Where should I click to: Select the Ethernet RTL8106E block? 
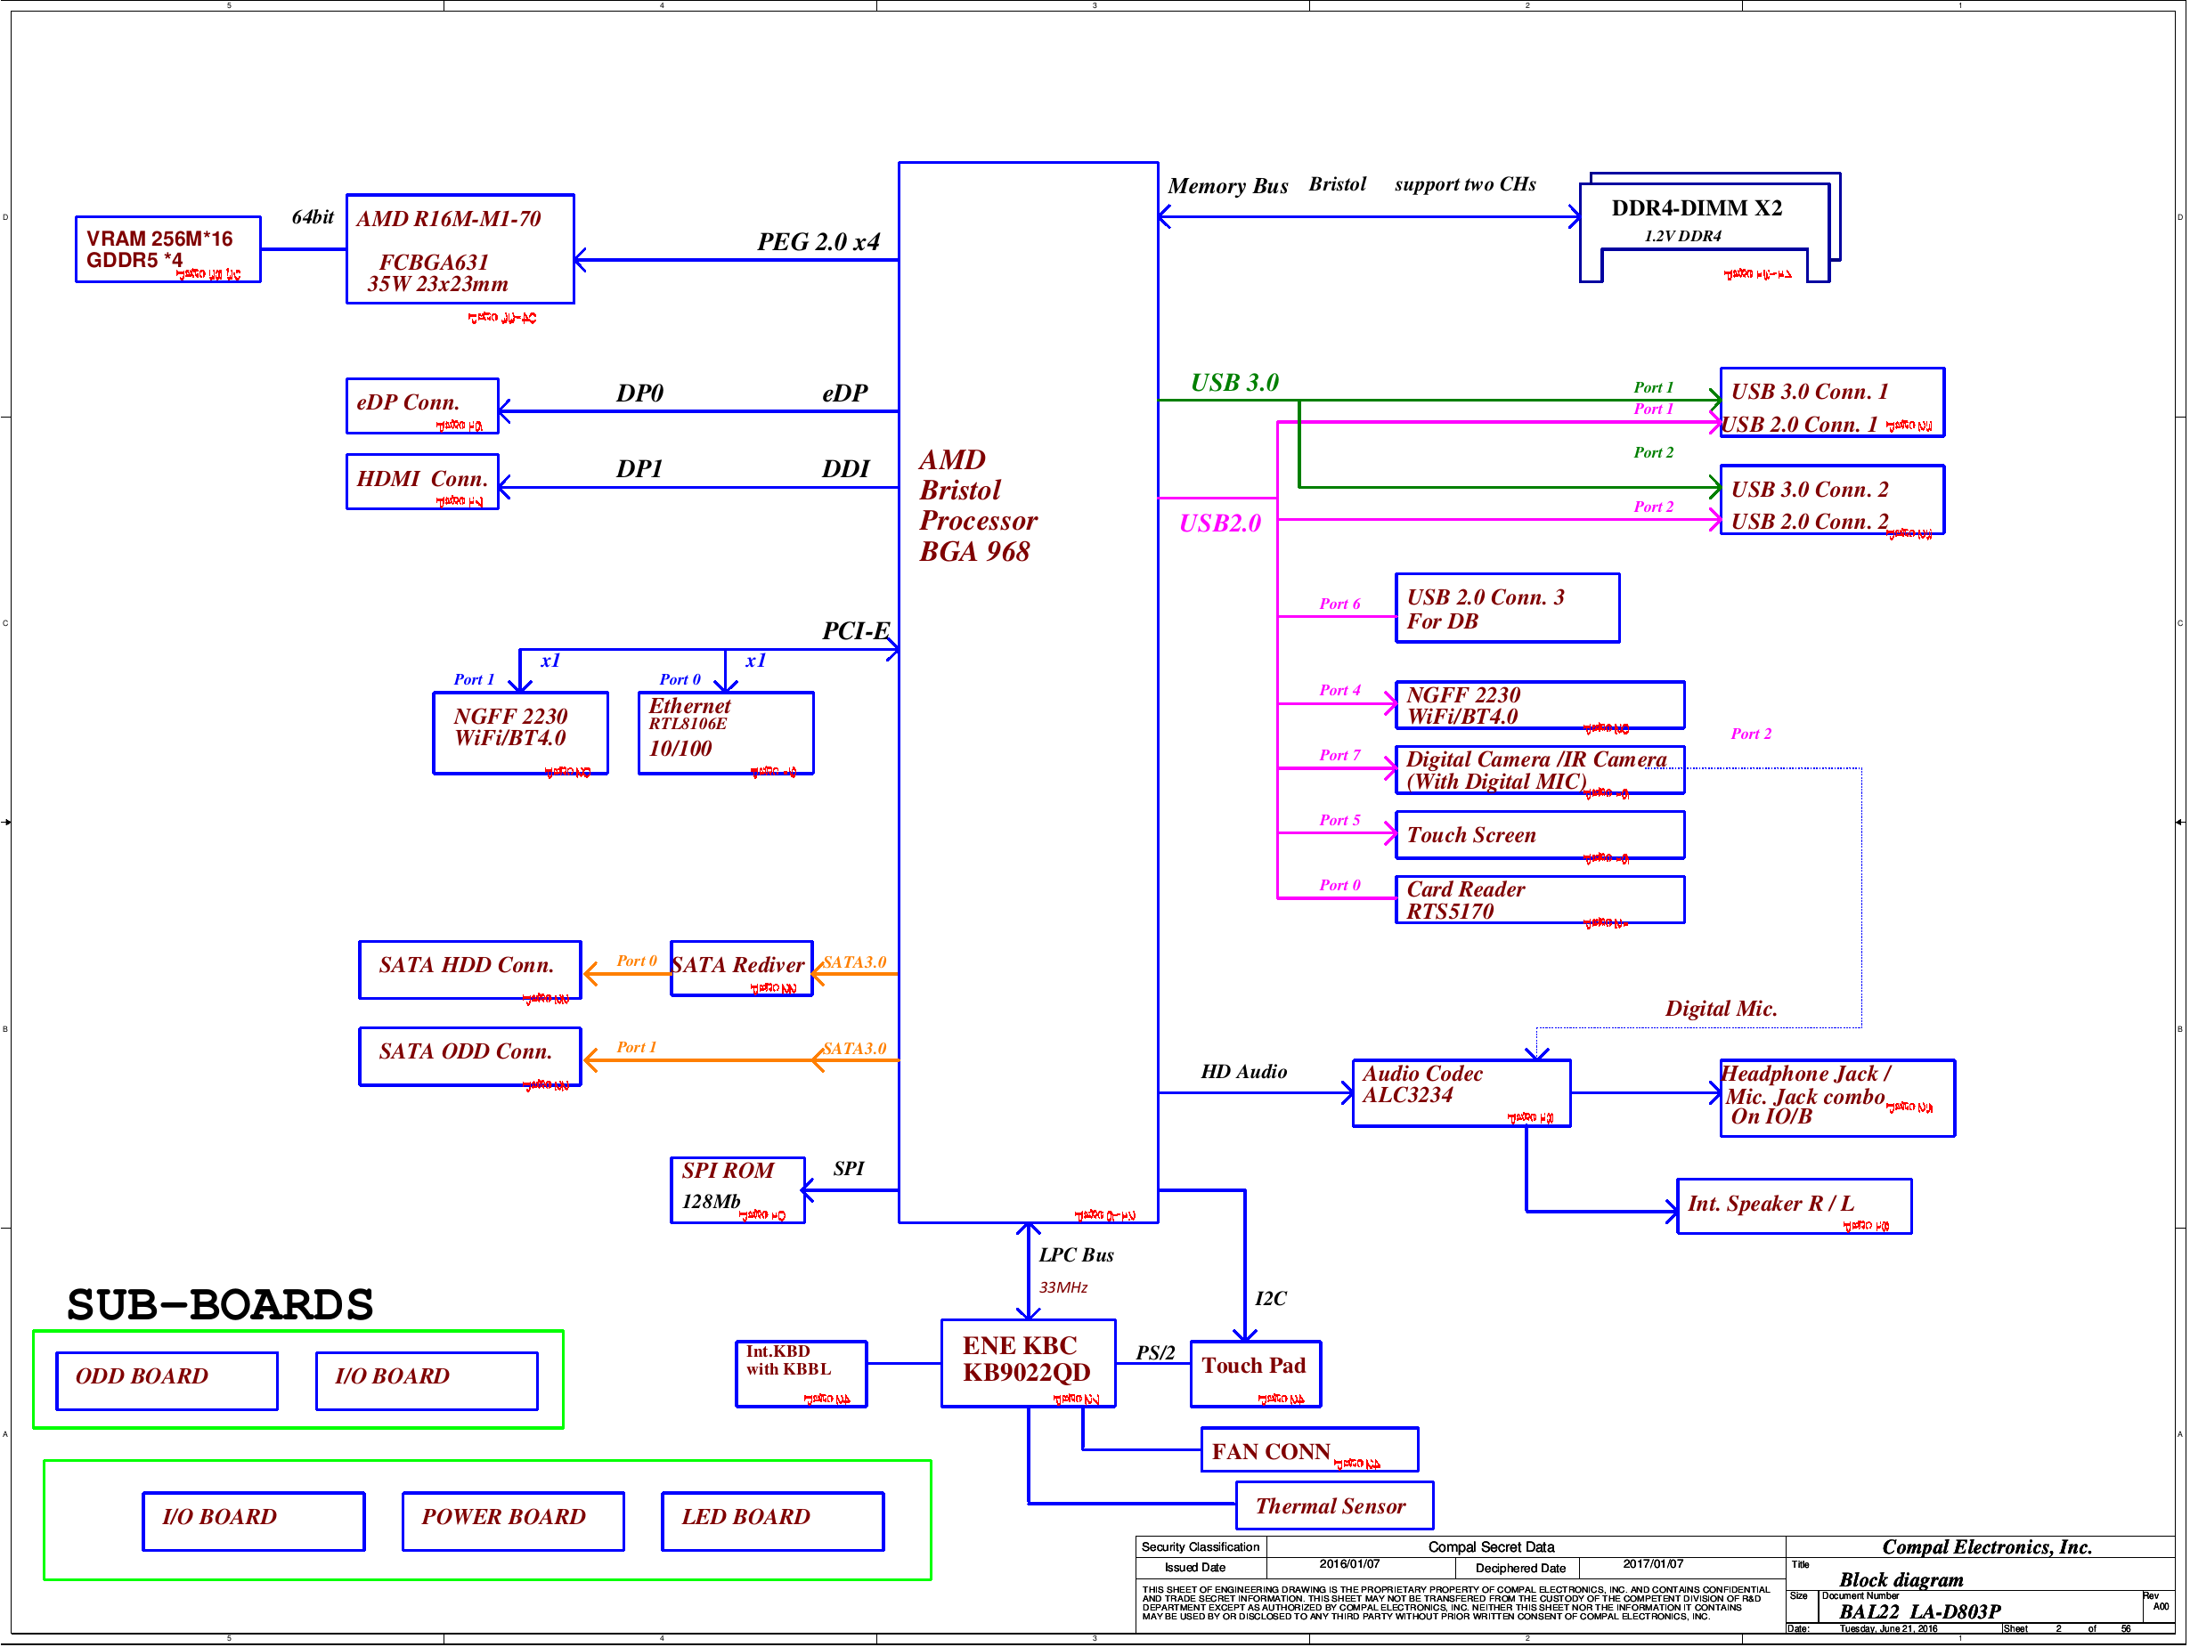725,734
